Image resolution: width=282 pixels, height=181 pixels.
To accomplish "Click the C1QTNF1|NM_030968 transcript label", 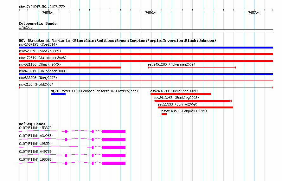I will pos(35,136).
